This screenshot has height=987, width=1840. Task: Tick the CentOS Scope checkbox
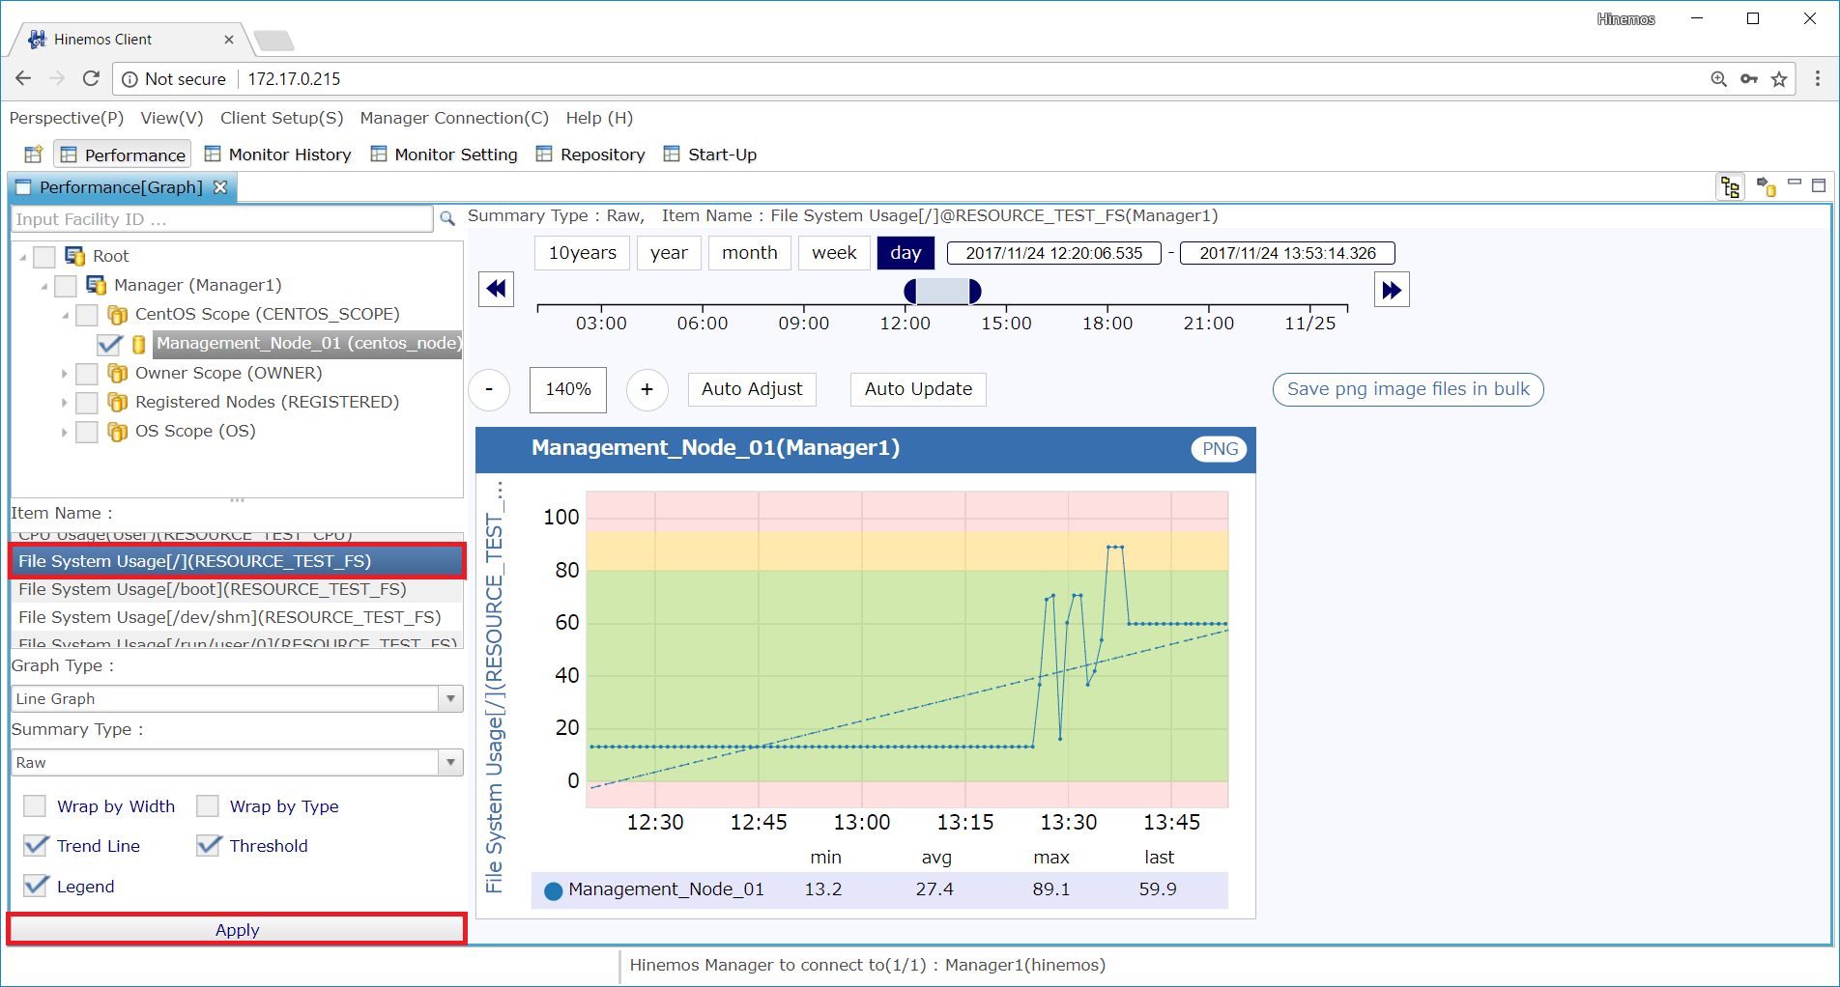click(87, 315)
